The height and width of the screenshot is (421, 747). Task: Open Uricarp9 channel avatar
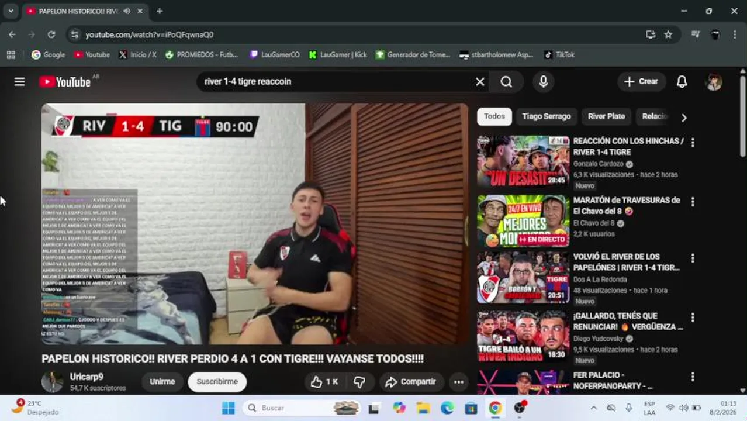52,382
